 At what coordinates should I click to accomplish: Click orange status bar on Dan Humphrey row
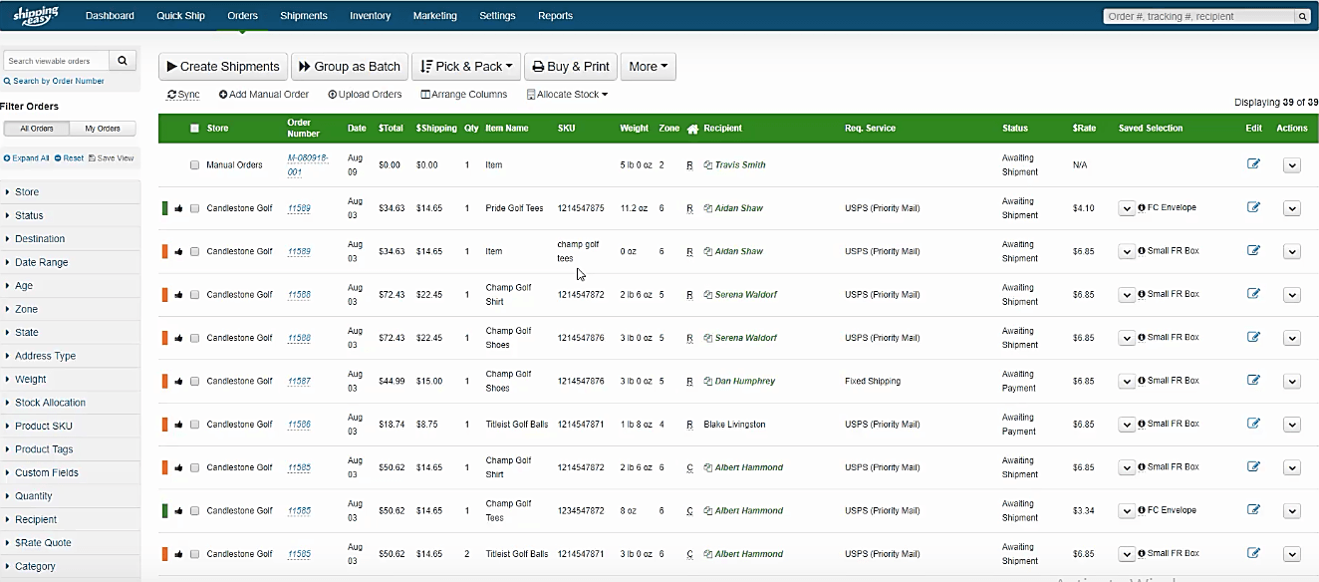[x=165, y=381]
